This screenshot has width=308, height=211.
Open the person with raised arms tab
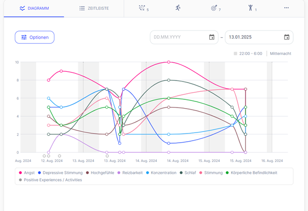(x=251, y=8)
